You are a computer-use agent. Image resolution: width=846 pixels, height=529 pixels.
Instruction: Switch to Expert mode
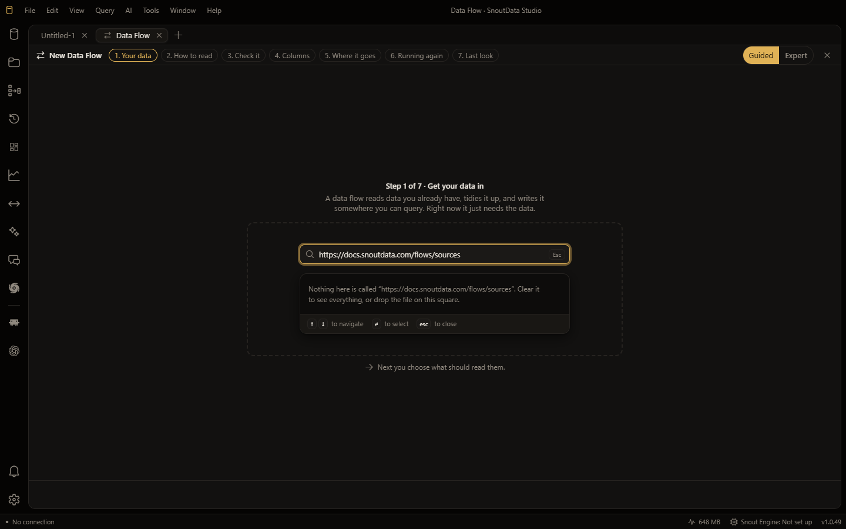(796, 55)
